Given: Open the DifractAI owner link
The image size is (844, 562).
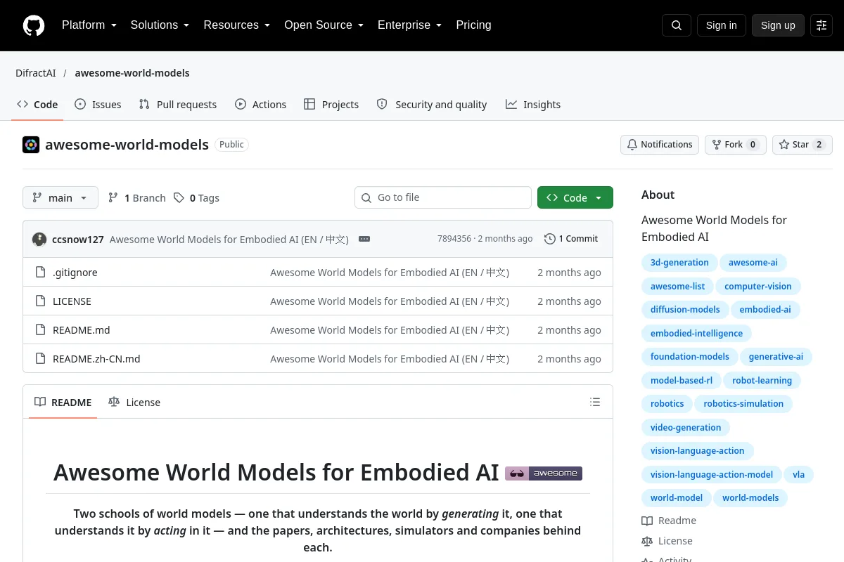Looking at the screenshot, I should click(x=36, y=73).
